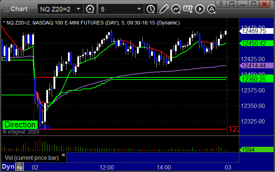Toggle the Dyn dynamic scaling button
Image resolution: width=275 pixels, height=172 pixels.
pos(8,167)
